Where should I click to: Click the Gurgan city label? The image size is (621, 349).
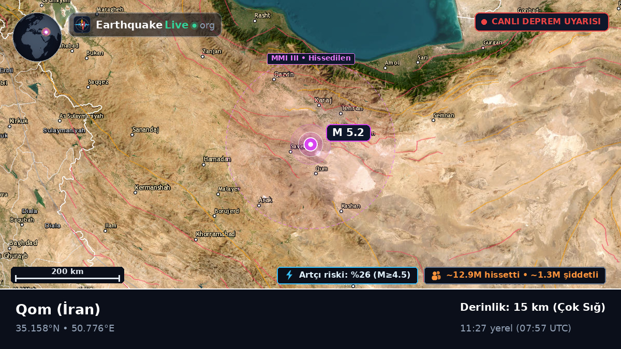(x=492, y=42)
